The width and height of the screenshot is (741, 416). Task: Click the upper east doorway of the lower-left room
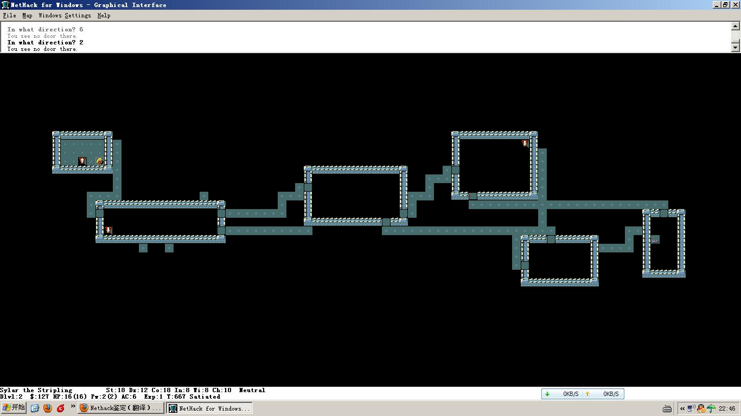tap(221, 213)
